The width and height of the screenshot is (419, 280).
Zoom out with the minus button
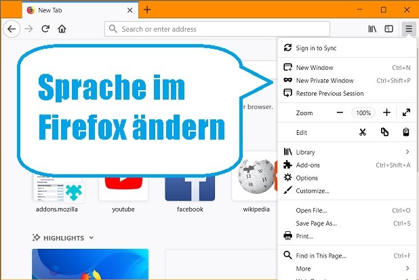[x=340, y=113]
